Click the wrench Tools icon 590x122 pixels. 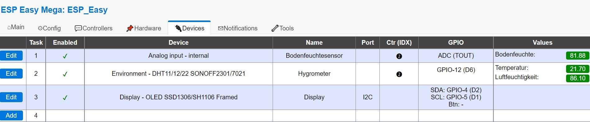pyautogui.click(x=275, y=28)
